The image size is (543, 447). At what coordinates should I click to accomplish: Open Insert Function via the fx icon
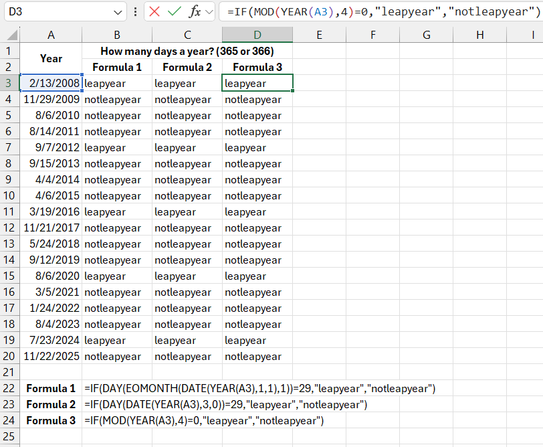(195, 11)
